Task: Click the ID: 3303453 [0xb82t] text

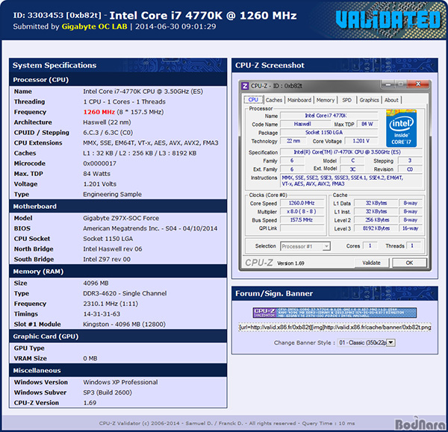Action: pyautogui.click(x=57, y=15)
